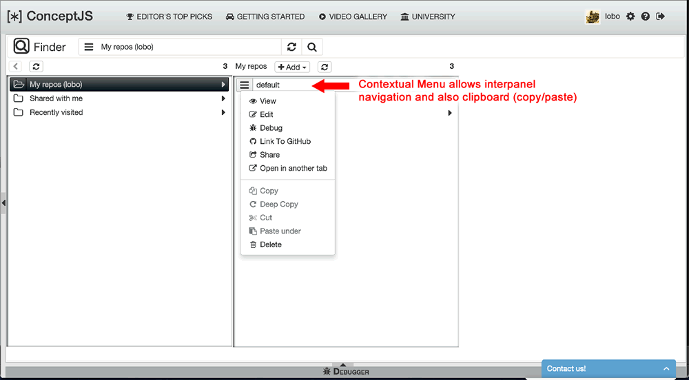Open the help question mark icon
Screen dimensions: 689x380
click(645, 17)
